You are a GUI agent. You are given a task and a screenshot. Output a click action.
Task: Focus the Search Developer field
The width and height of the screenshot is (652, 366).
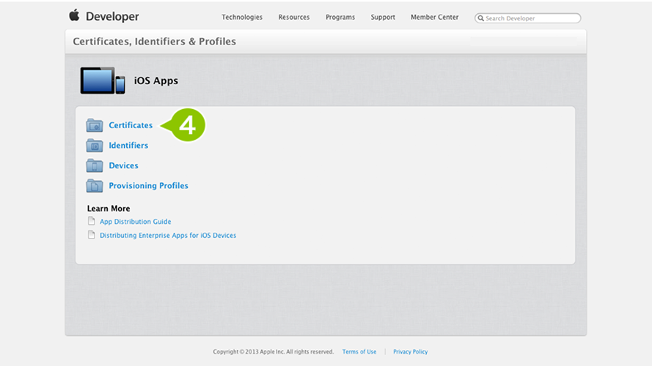click(x=527, y=18)
